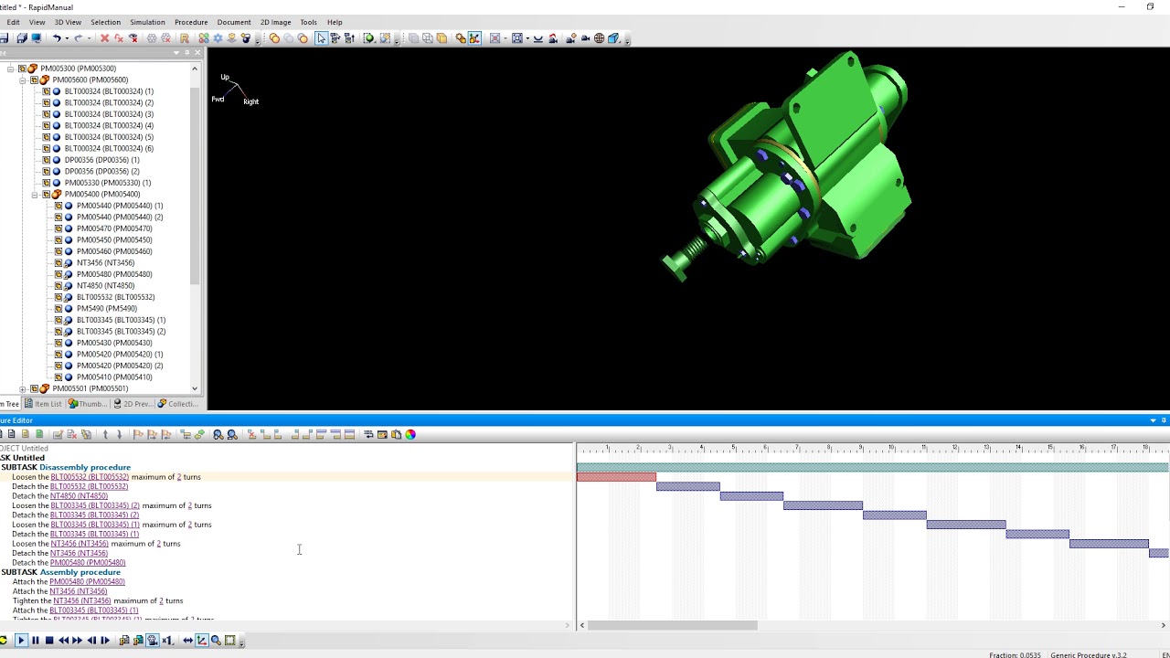
Task: Click the globe icon in top toolbar
Action: [599, 38]
